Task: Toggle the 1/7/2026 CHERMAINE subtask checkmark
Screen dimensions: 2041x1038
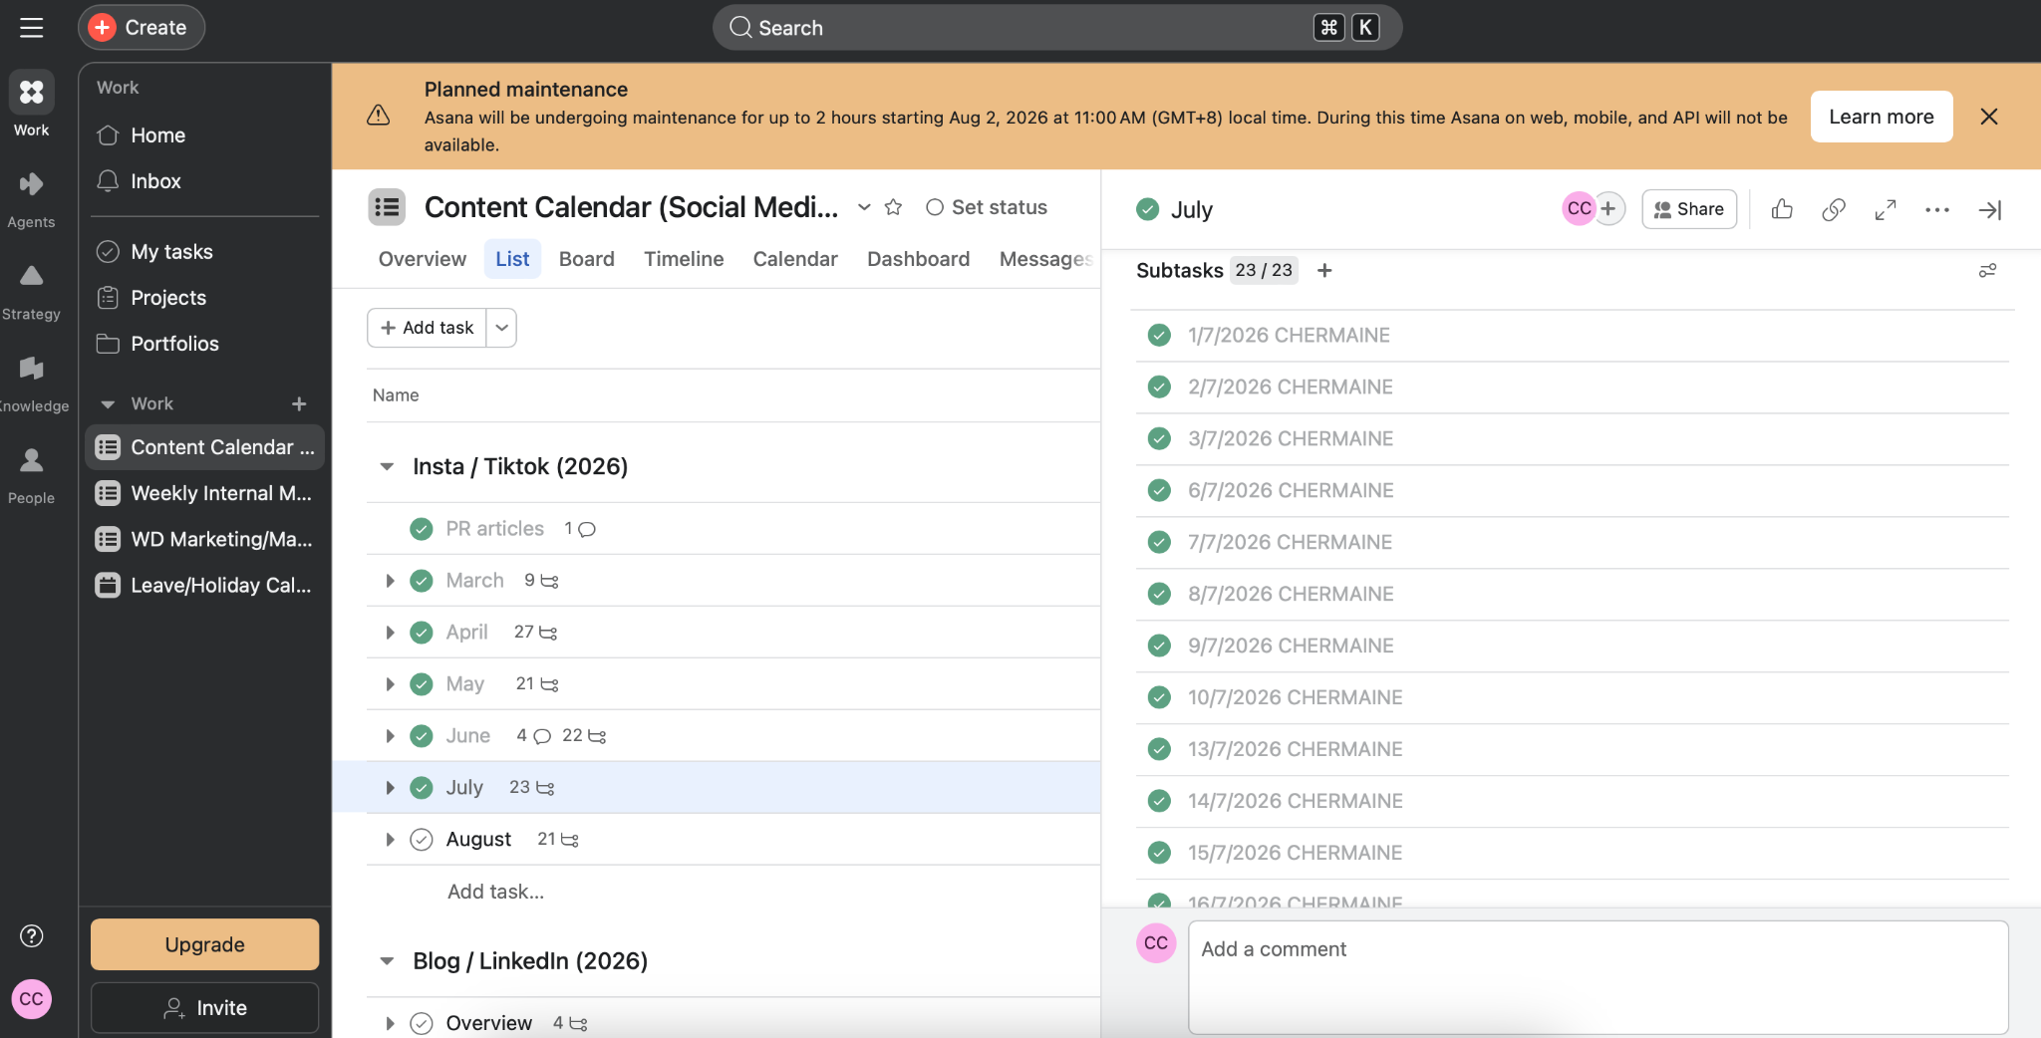Action: point(1159,335)
